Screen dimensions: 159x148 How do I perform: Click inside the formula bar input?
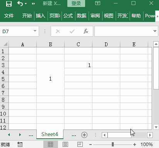point(123,31)
